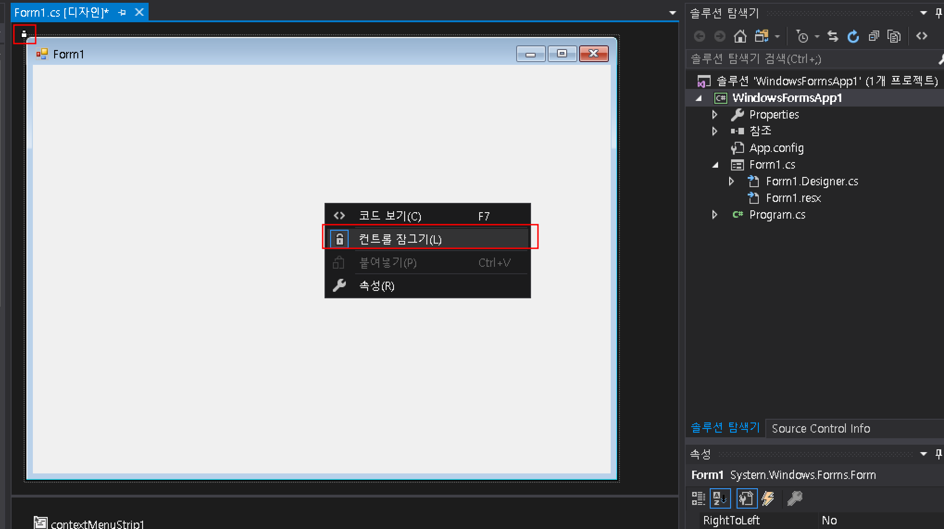Viewport: 944px width, 529px height.
Task: Expand the Program.cs node
Action: coord(714,214)
